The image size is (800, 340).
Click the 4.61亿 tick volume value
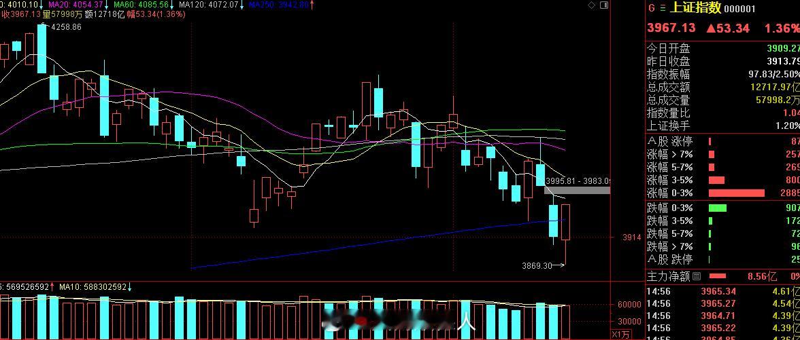[786, 292]
